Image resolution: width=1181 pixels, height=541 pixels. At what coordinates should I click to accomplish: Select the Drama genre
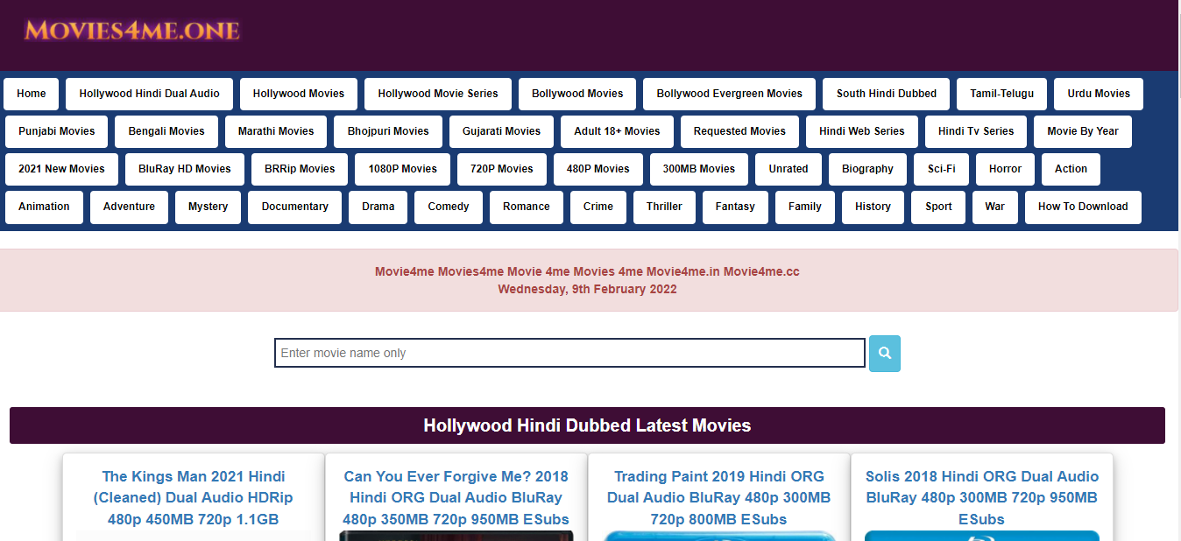378,207
